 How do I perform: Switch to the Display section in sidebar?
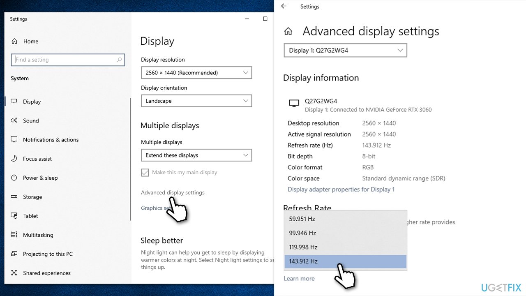click(x=32, y=102)
